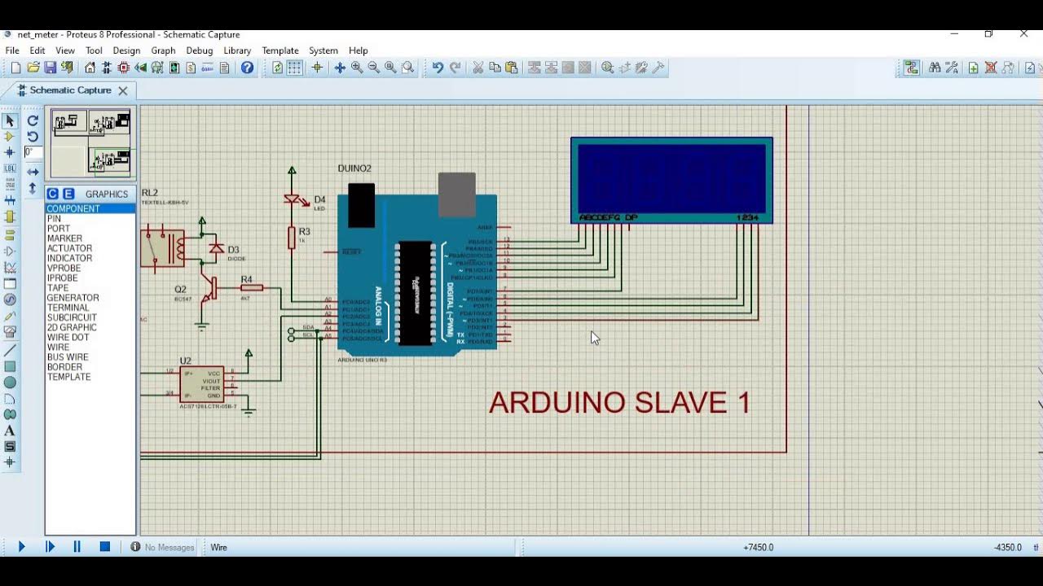The image size is (1043, 586).
Task: Click the Save Project floppy icon
Action: click(51, 68)
